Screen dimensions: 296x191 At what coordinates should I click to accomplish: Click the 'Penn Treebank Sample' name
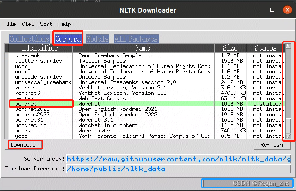pyautogui.click(x=110, y=55)
